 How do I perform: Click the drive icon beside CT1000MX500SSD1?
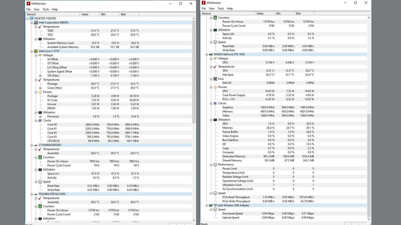tap(36, 145)
